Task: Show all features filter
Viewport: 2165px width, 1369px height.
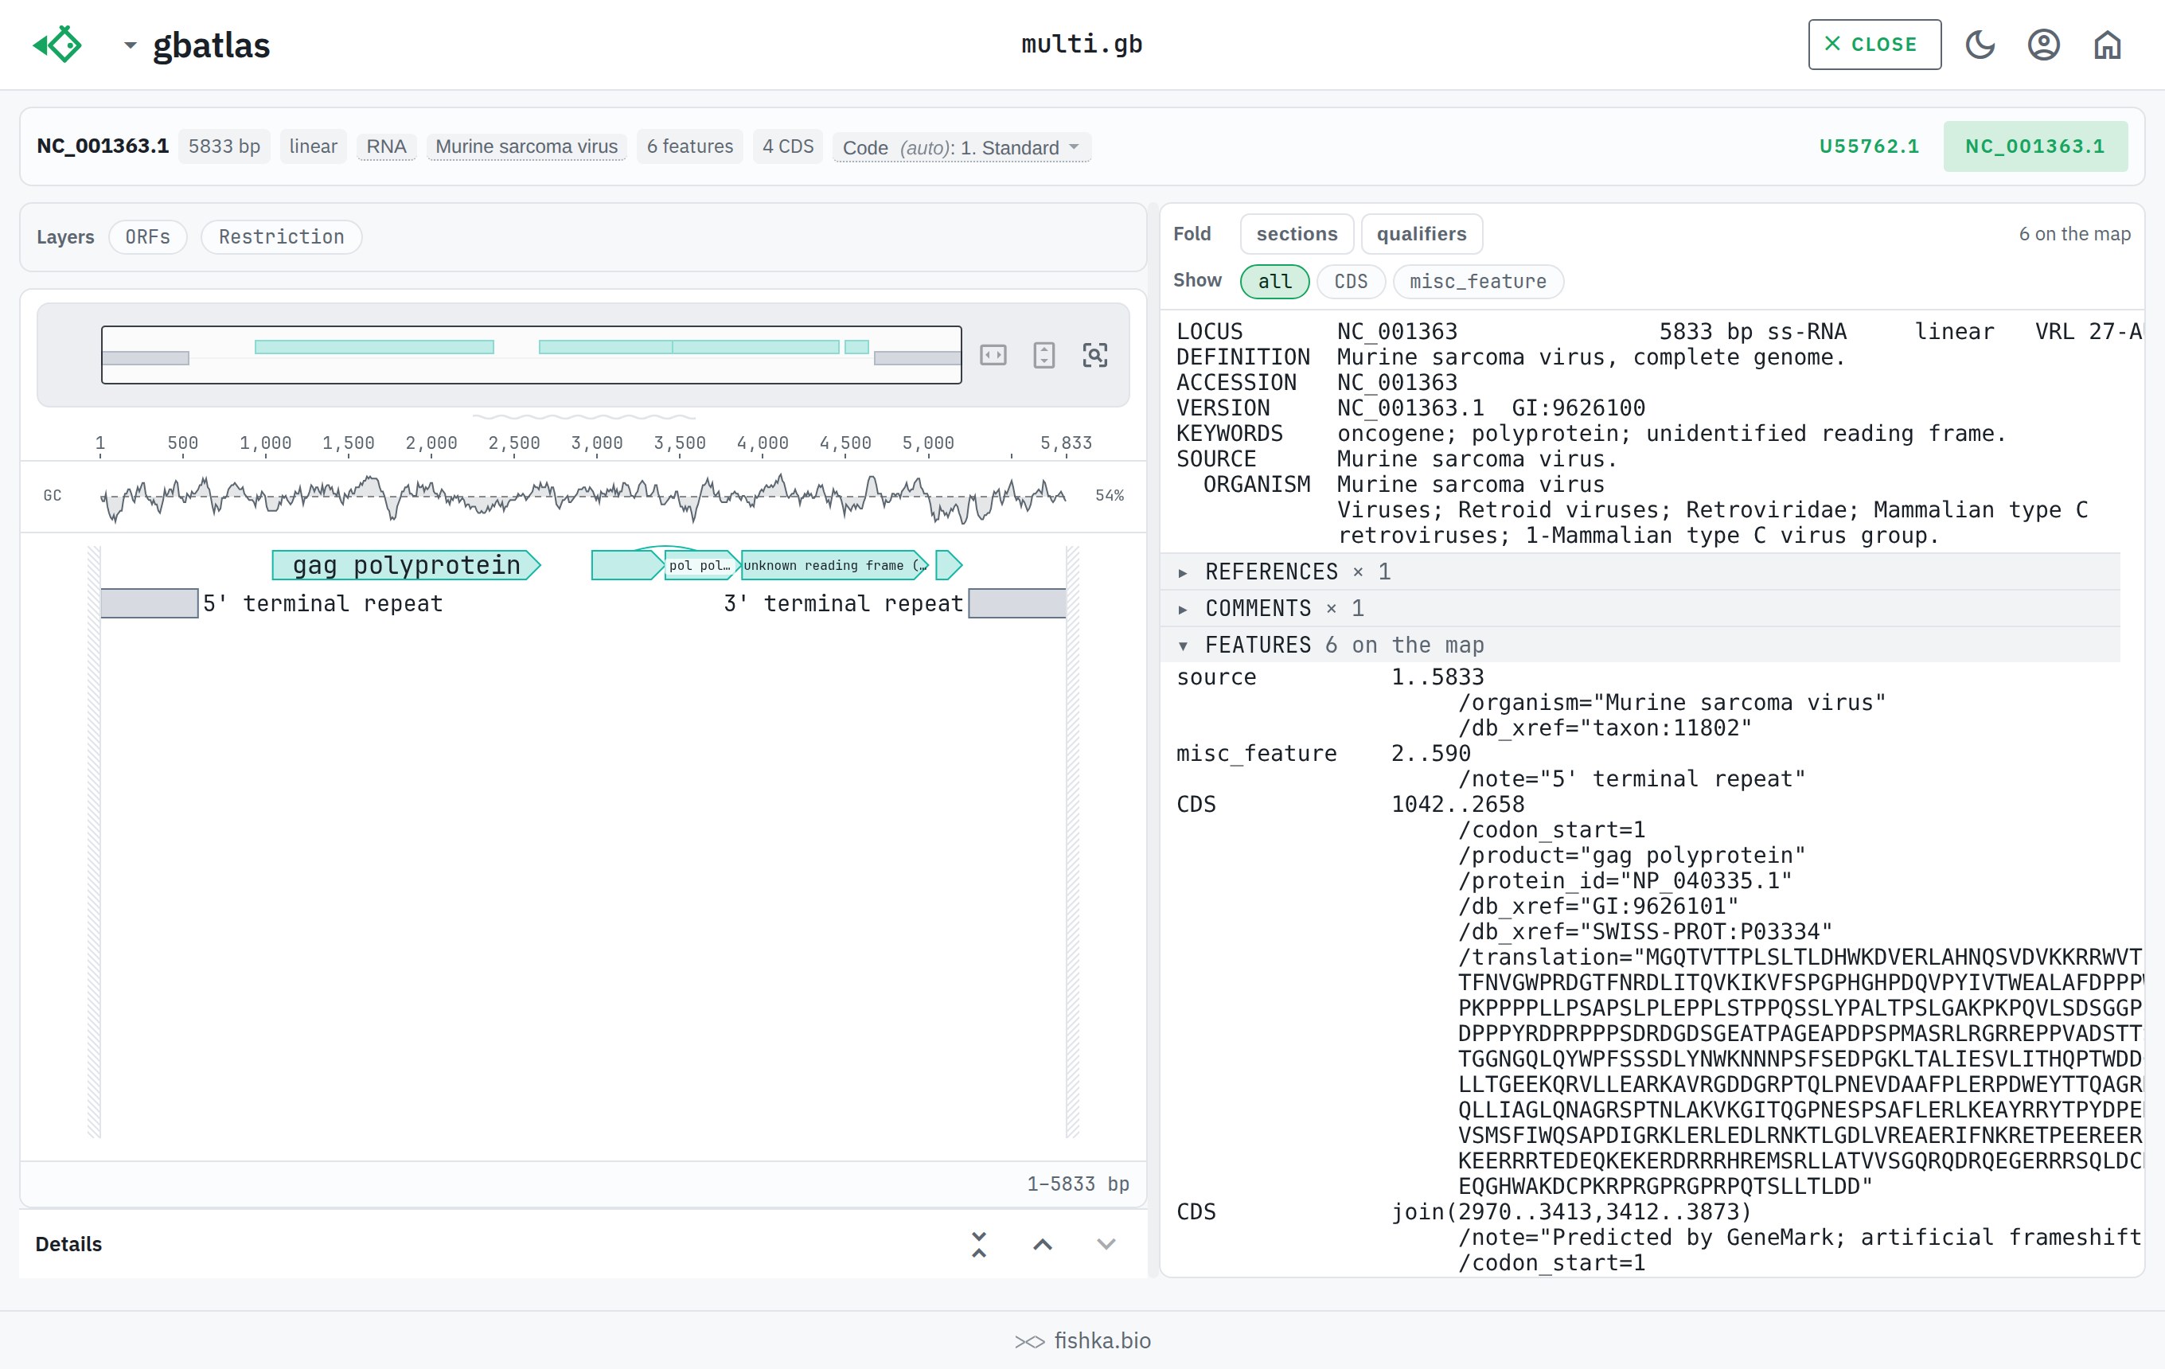Action: [x=1274, y=281]
